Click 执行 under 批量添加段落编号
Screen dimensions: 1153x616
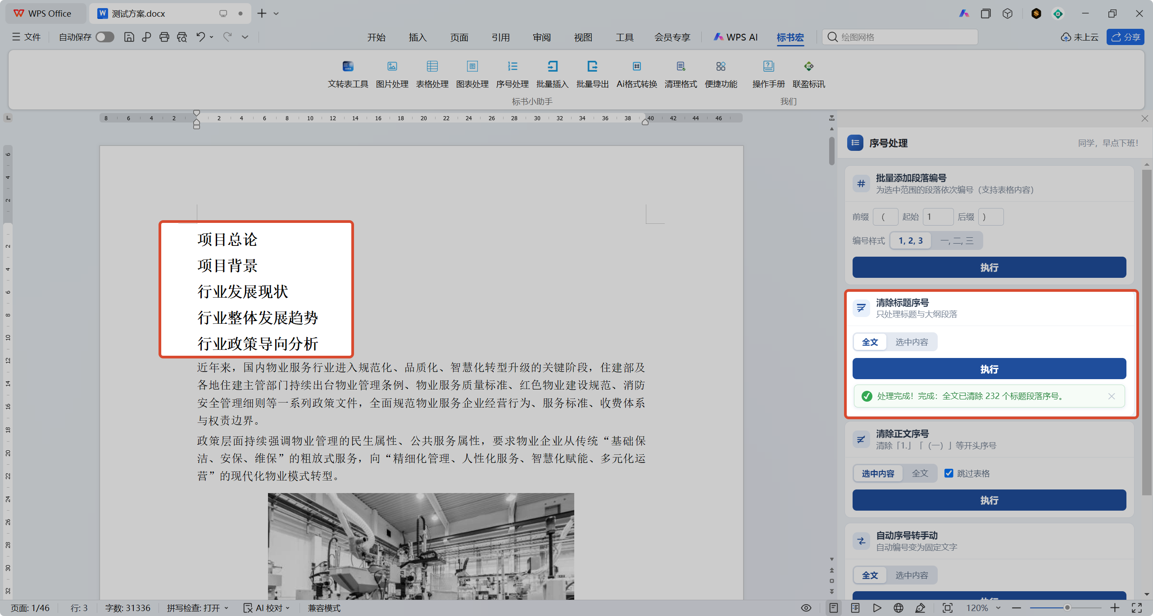pyautogui.click(x=989, y=267)
